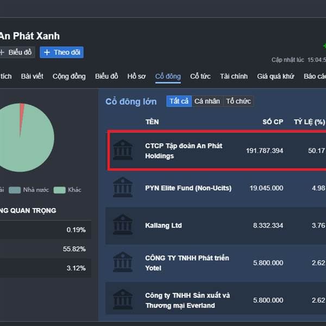Click the TỶ LỆ (%) column header
The width and height of the screenshot is (326, 326).
[309, 122]
